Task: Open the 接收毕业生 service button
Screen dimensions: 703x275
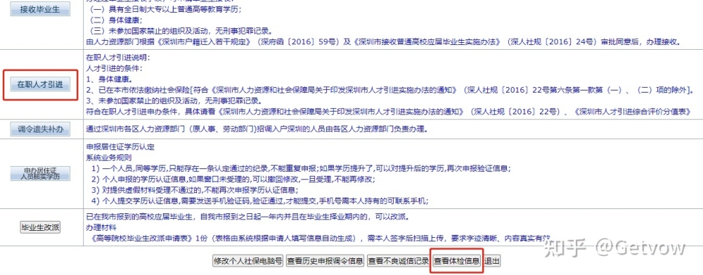Action: point(40,9)
